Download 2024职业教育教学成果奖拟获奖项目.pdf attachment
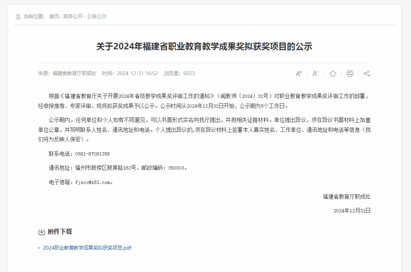 point(87,248)
